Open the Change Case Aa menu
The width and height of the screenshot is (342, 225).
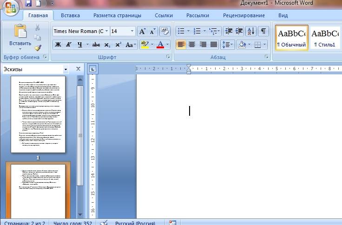pyautogui.click(x=131, y=45)
